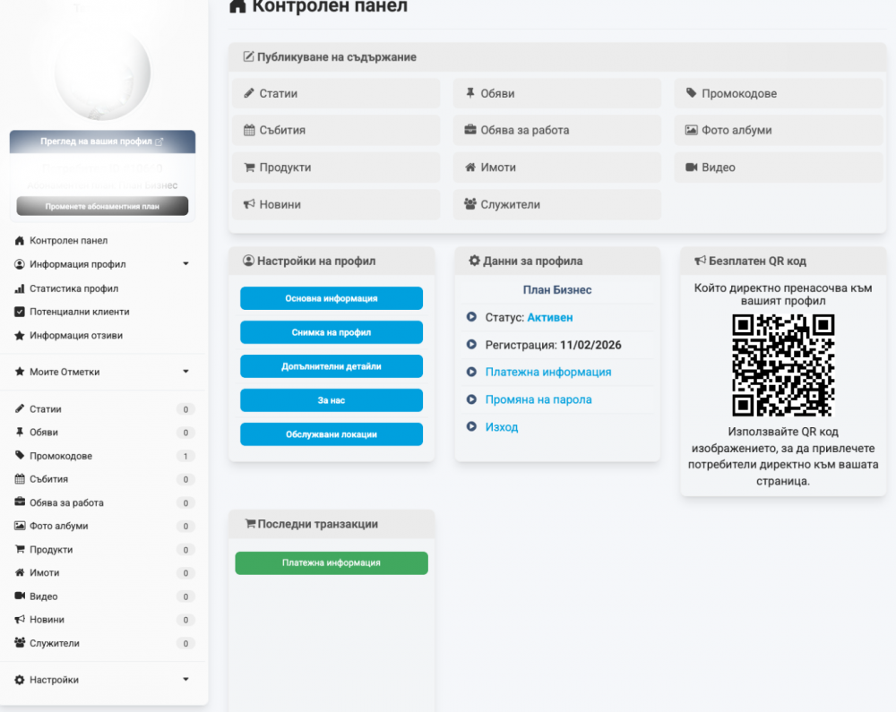This screenshot has height=712, width=896.
Task: Expand the Моите Отметки sidebar section
Action: click(185, 372)
